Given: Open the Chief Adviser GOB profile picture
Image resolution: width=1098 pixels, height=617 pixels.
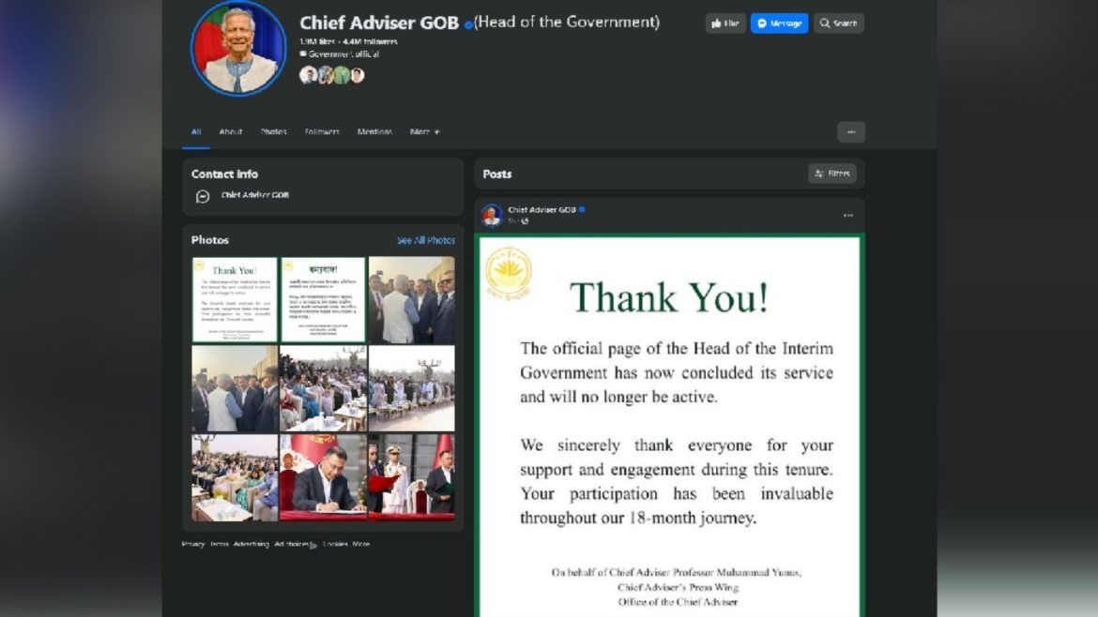Looking at the screenshot, I should [x=238, y=48].
